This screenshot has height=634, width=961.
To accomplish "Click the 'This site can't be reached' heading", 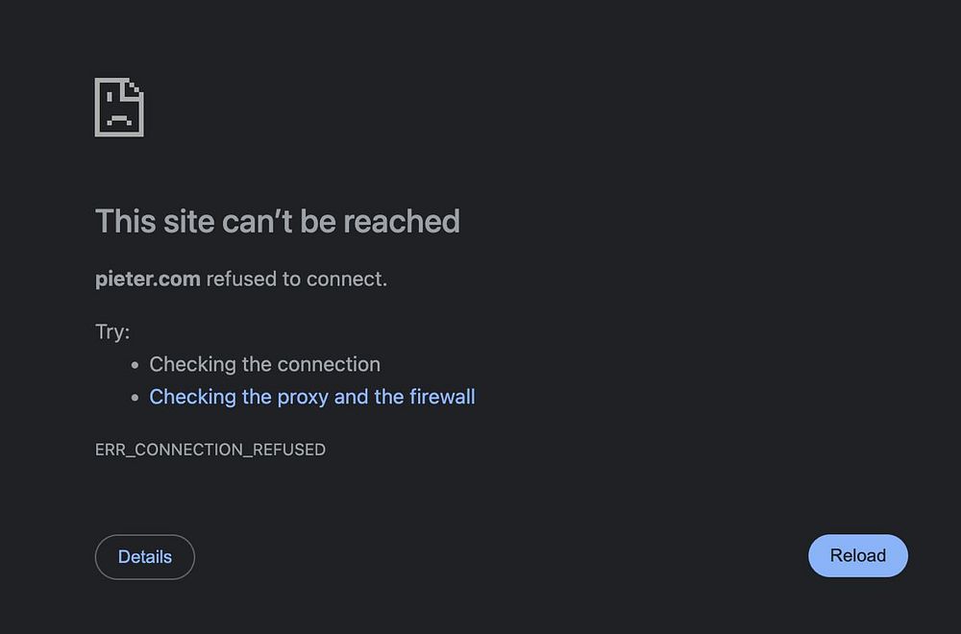I will [277, 222].
